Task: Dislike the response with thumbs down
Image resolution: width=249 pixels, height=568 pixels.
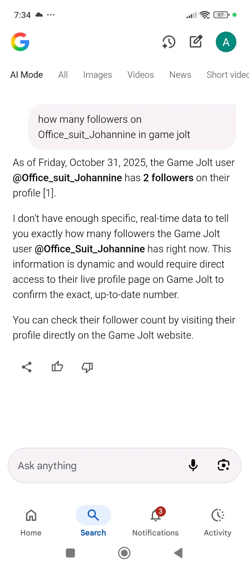Action: click(87, 367)
